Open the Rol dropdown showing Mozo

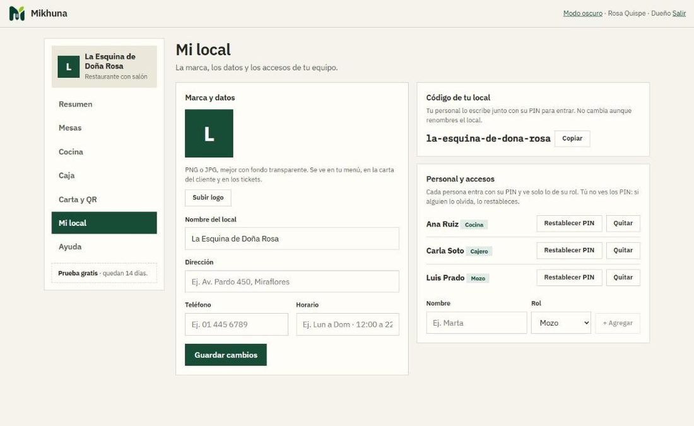pos(561,323)
